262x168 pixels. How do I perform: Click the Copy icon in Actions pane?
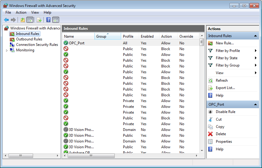210,127
